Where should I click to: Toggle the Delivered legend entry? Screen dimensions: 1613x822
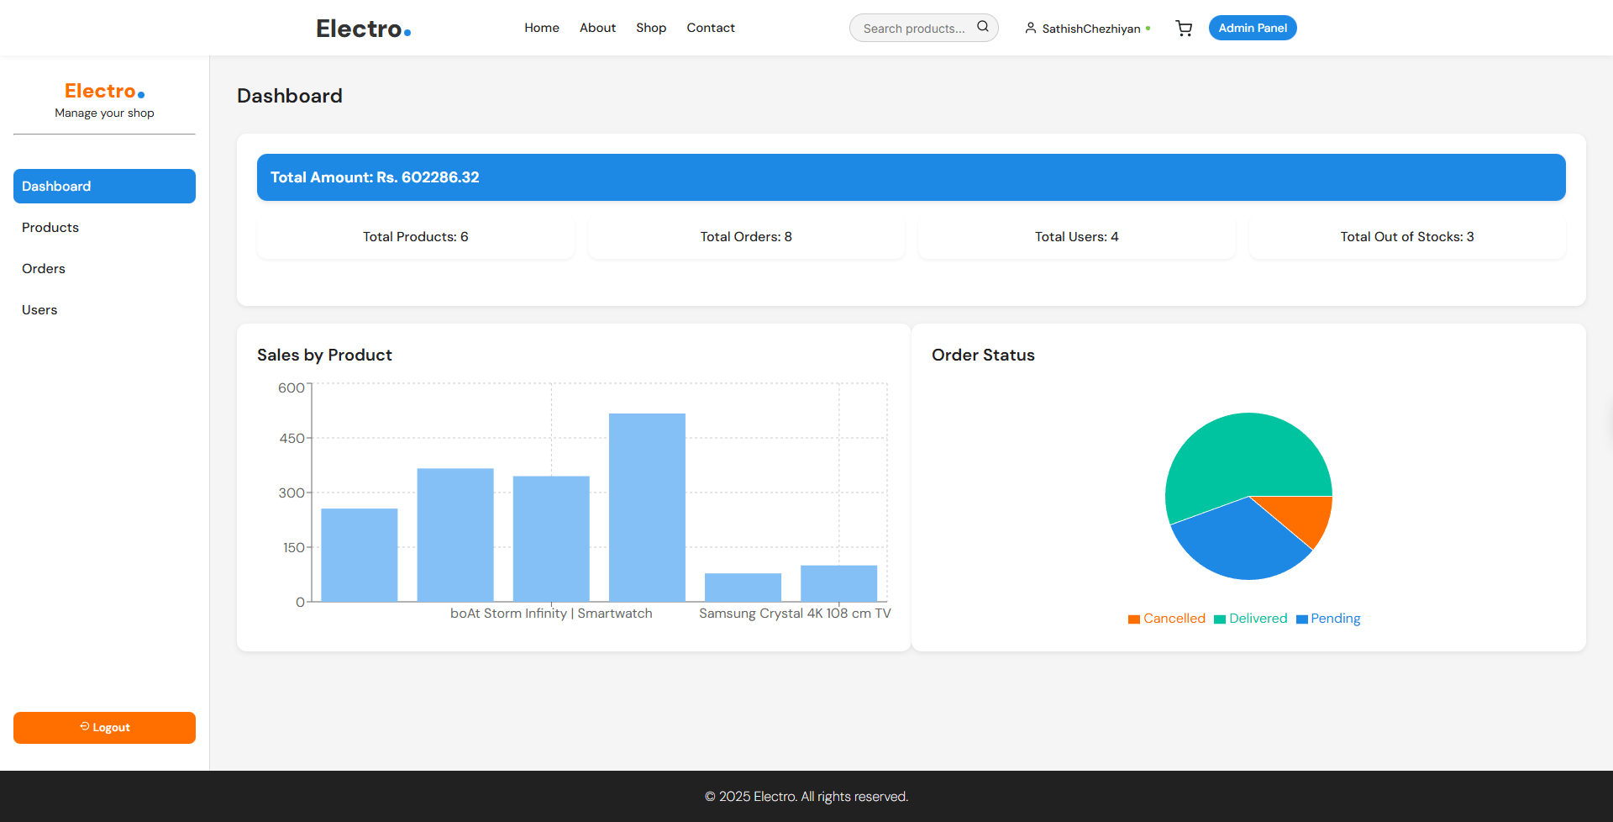1251,619
